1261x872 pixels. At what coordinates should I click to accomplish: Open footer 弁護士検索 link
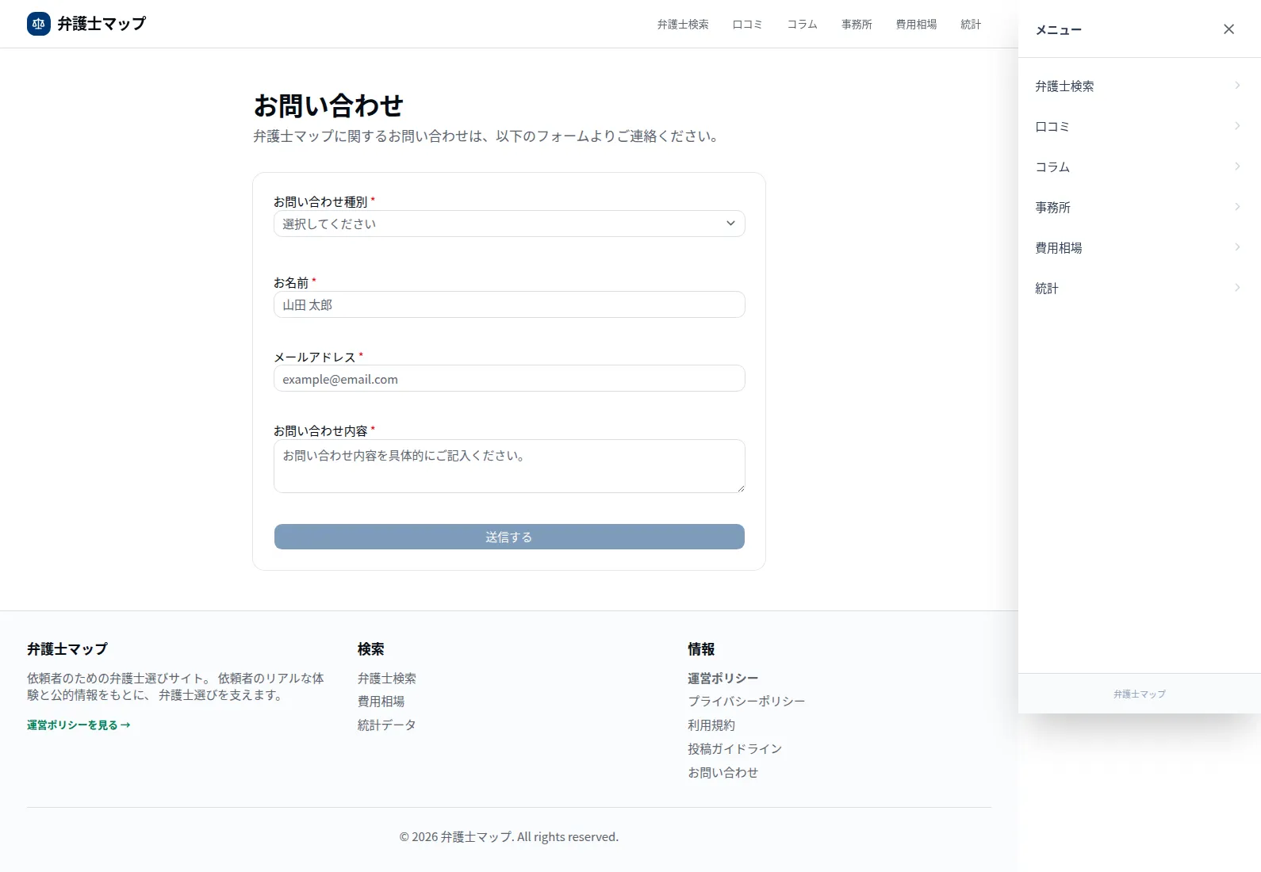pos(387,678)
